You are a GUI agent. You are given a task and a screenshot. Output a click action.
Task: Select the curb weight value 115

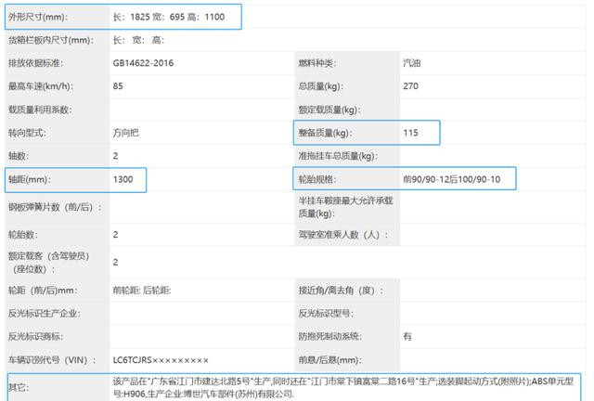pyautogui.click(x=410, y=133)
